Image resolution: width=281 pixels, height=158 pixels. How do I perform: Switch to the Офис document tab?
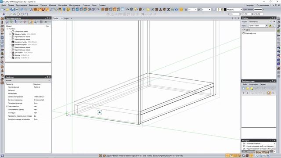66,18
